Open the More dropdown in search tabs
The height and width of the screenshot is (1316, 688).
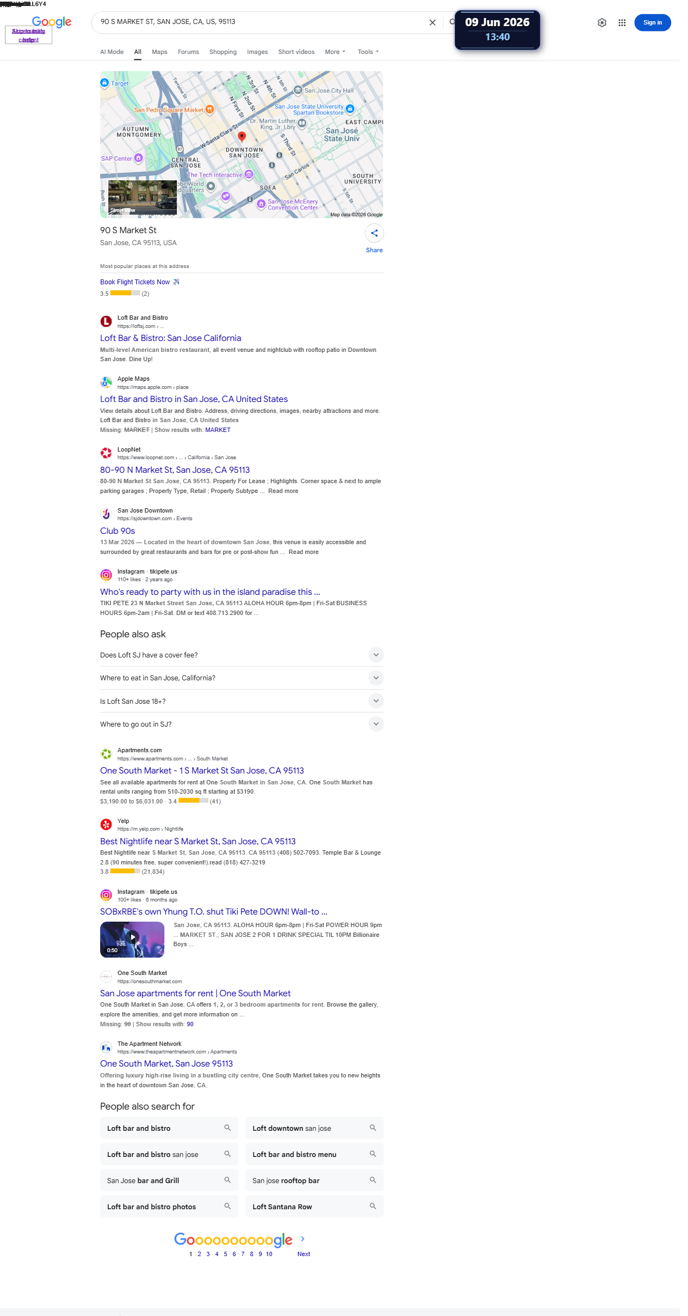(x=335, y=52)
